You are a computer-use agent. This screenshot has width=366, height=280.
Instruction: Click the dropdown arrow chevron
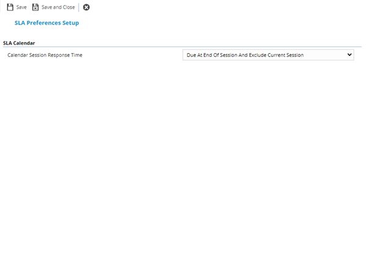click(350, 55)
